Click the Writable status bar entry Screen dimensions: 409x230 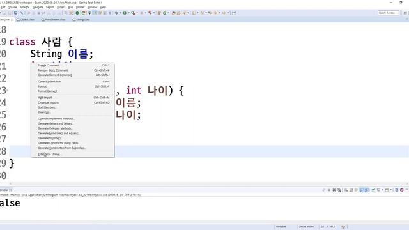(281, 227)
